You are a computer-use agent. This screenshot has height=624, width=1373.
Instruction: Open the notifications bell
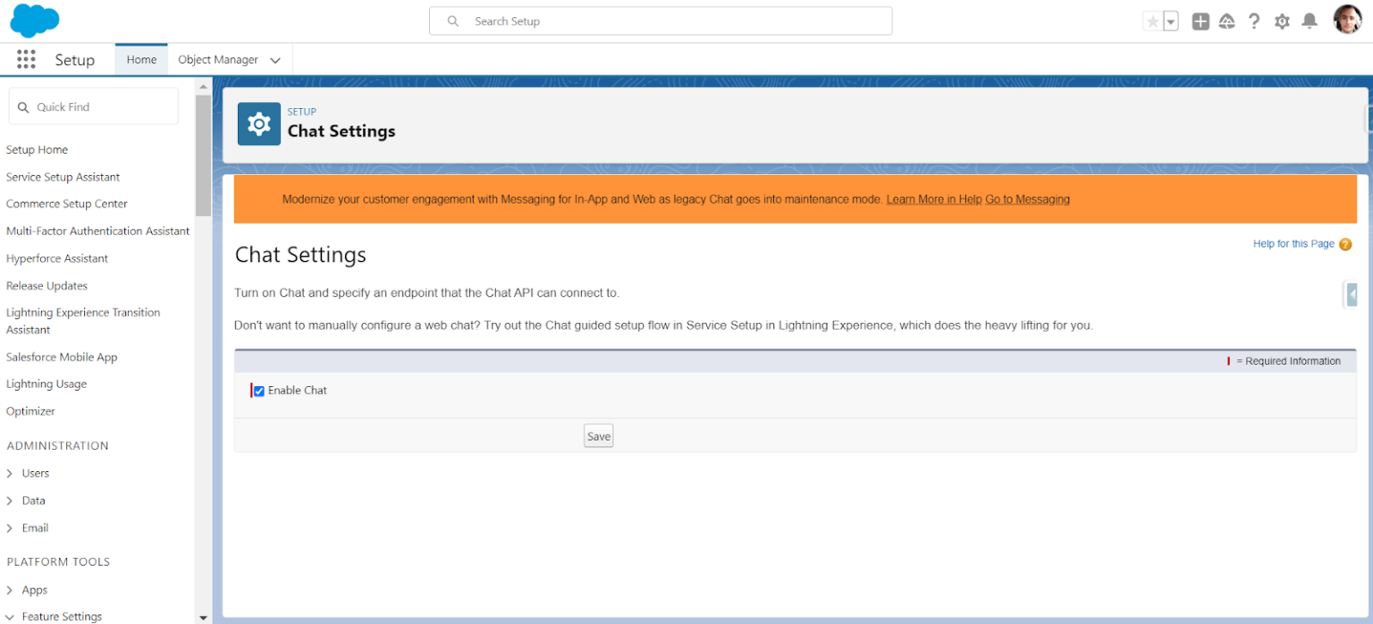[x=1309, y=21]
